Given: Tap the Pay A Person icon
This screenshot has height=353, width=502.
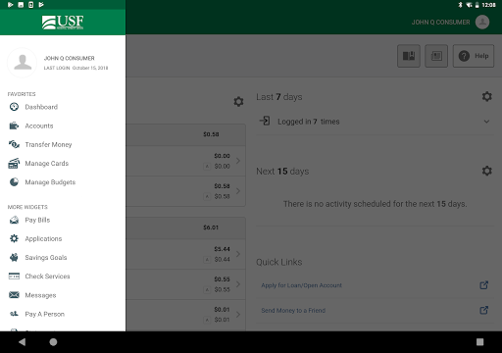Looking at the screenshot, I should 14,314.
